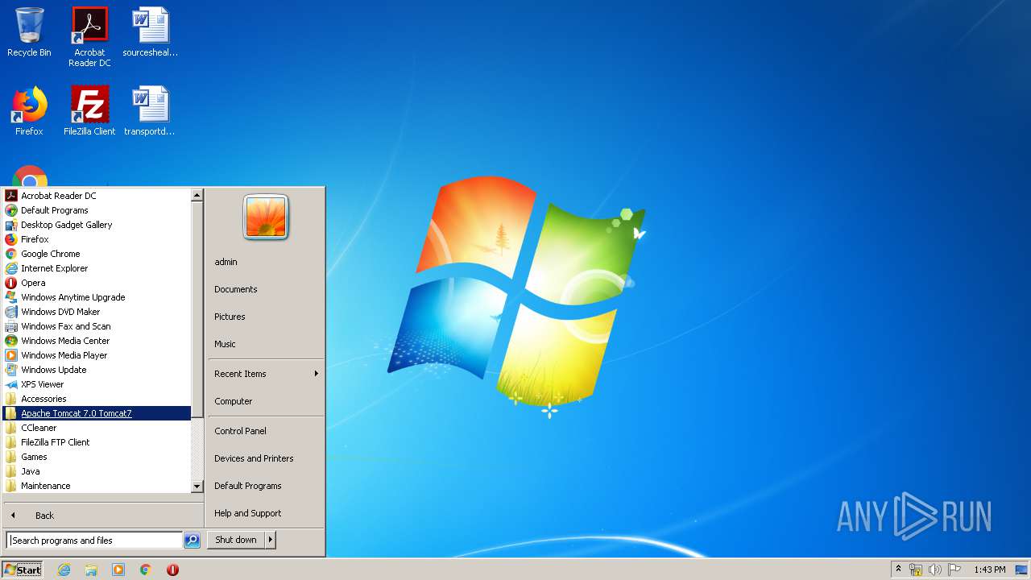Open Opera from the taskbar
The height and width of the screenshot is (580, 1031).
[172, 570]
